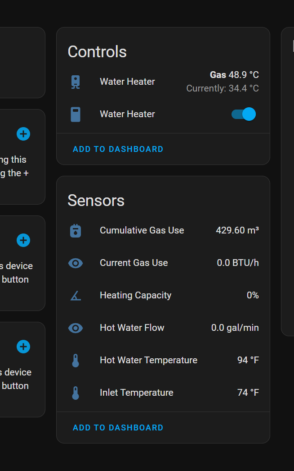Click the Heating Capacity angle icon
Image resolution: width=294 pixels, height=471 pixels.
pos(76,295)
